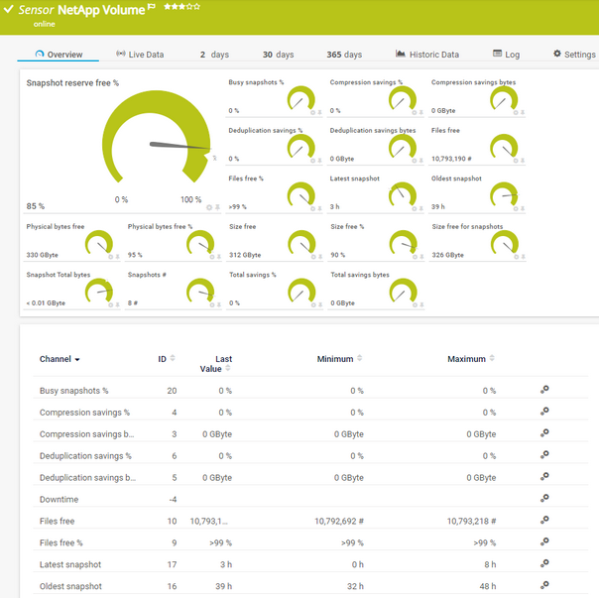Click the Snapshots # gauge dial
599x598 pixels.
(200, 291)
